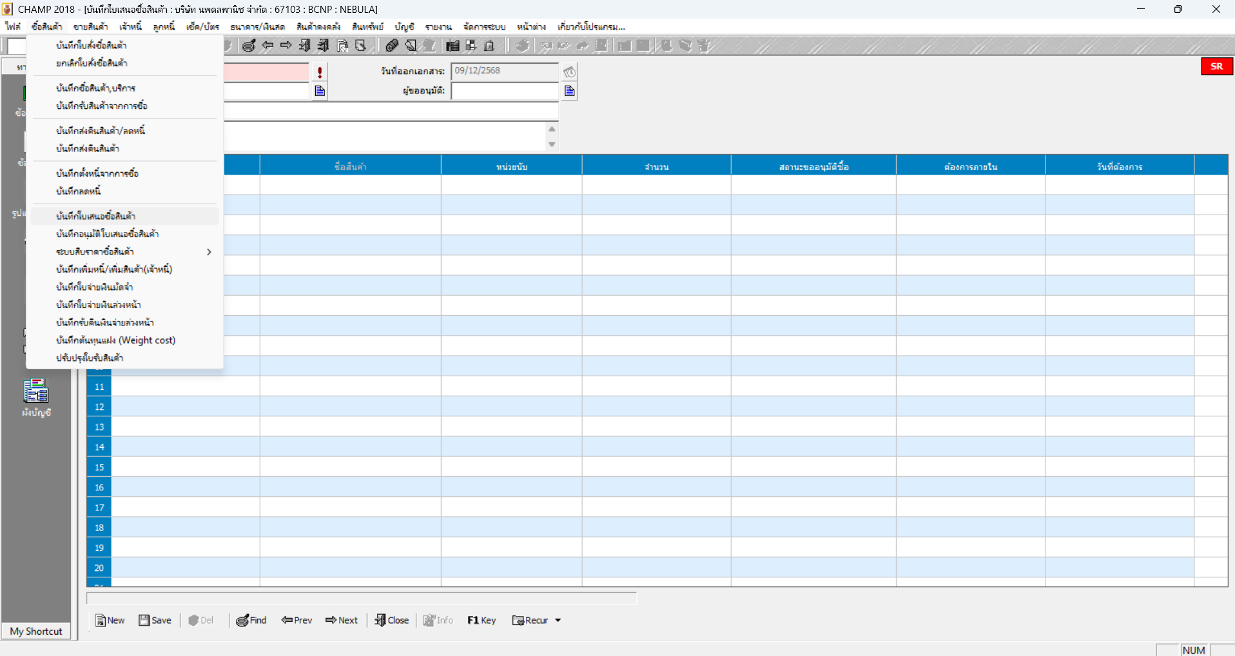Viewport: 1235px width, 656px height.
Task: Click the left arrow icon in top toolbar
Action: point(267,45)
